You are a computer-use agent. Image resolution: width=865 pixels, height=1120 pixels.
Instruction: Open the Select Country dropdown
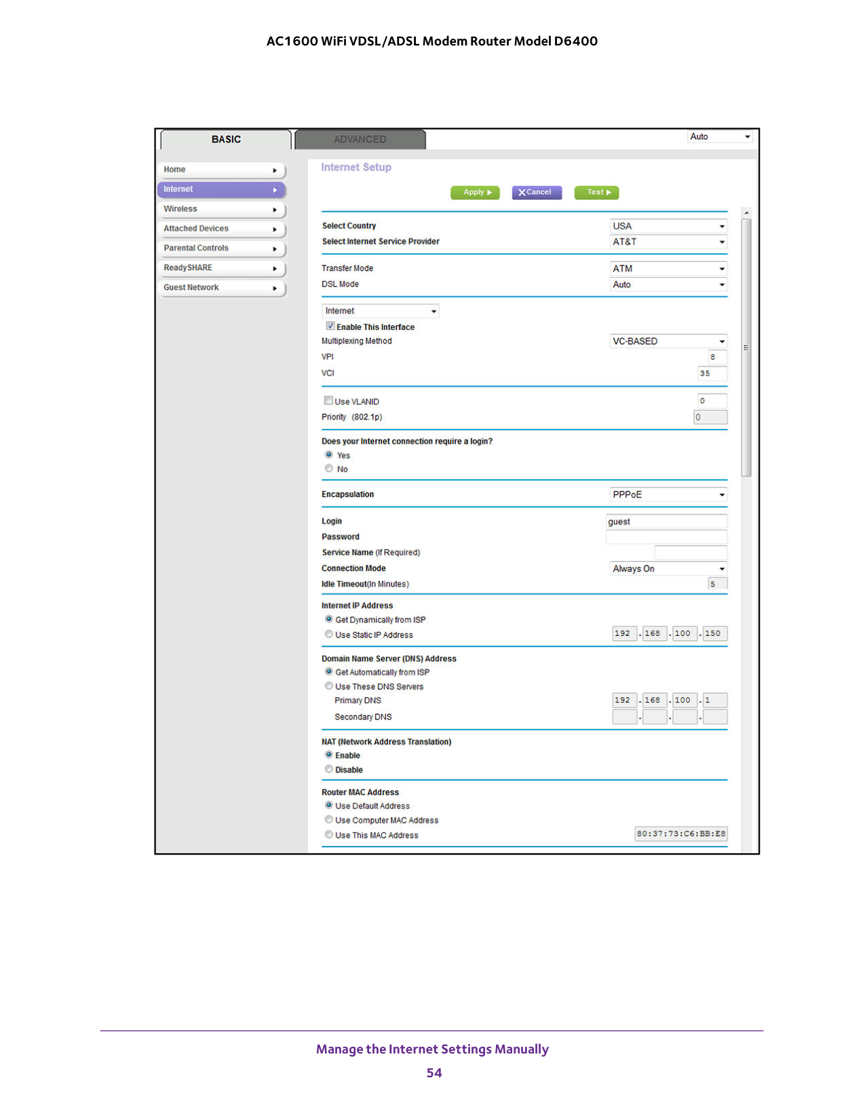668,226
